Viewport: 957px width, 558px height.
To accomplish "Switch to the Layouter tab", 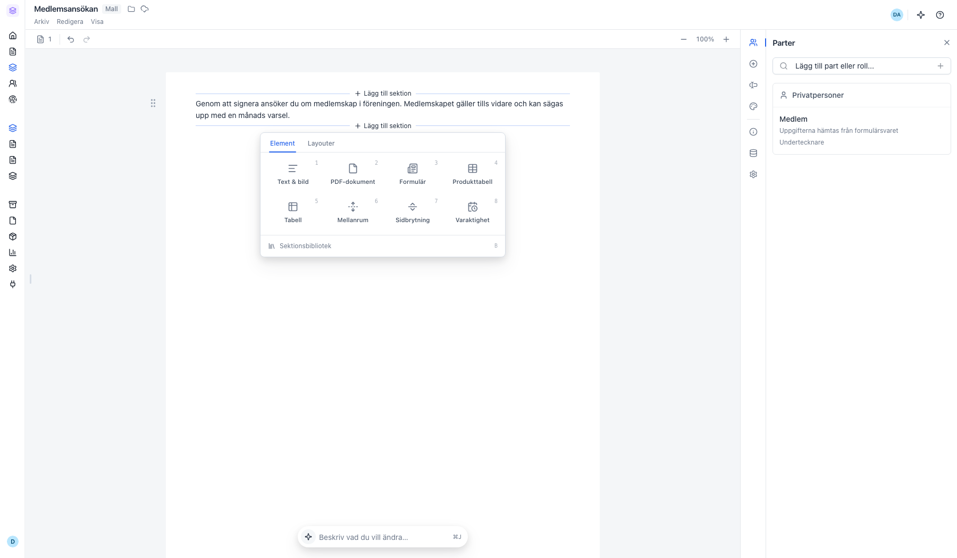I will tap(321, 143).
